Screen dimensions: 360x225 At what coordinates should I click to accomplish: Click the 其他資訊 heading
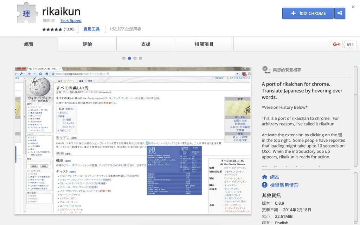click(271, 196)
